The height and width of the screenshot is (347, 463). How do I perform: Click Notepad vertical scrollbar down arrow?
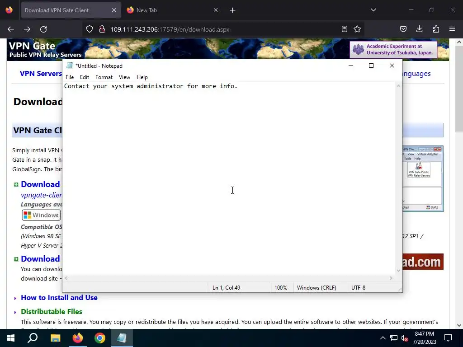399,270
